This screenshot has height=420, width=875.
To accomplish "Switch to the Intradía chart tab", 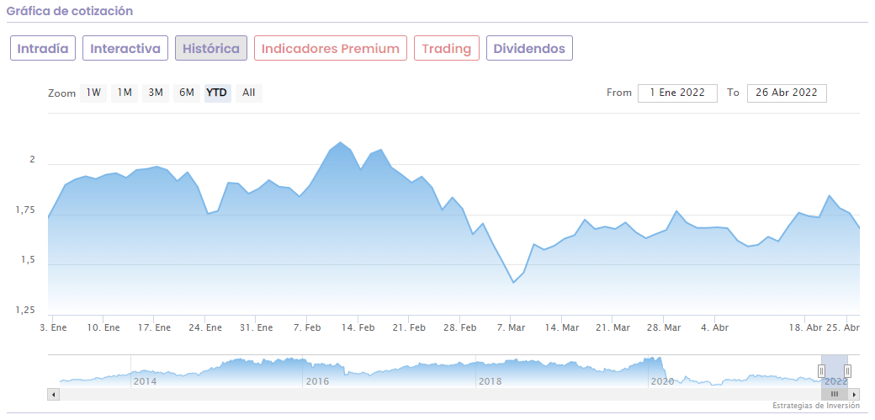I will 43,48.
